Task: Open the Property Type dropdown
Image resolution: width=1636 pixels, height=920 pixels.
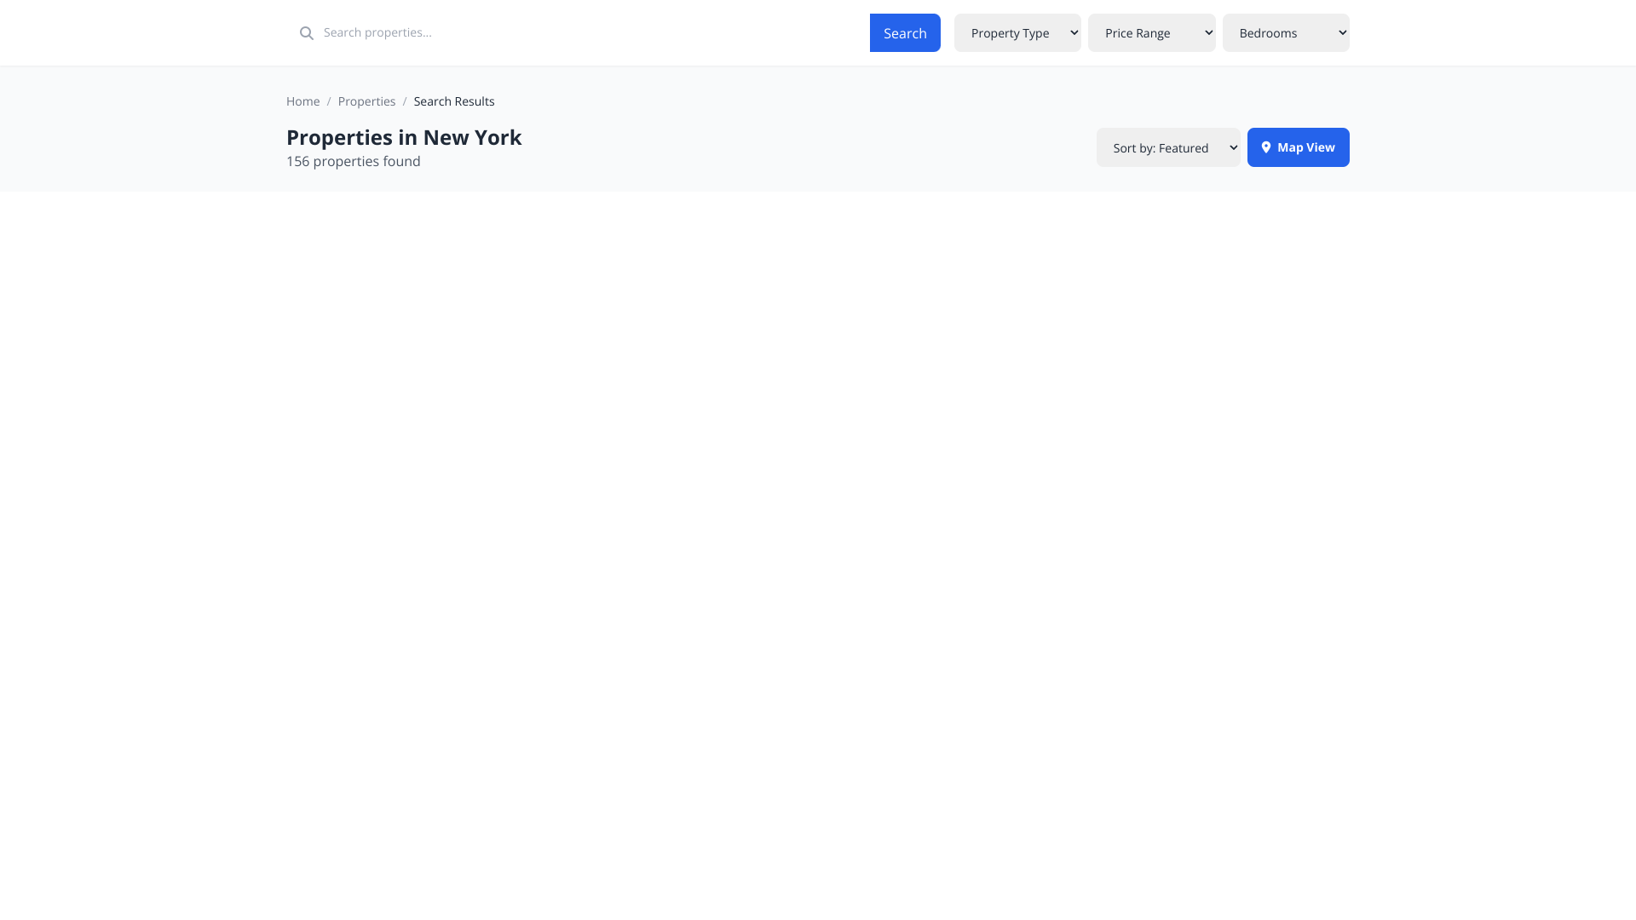Action: [1011, 33]
